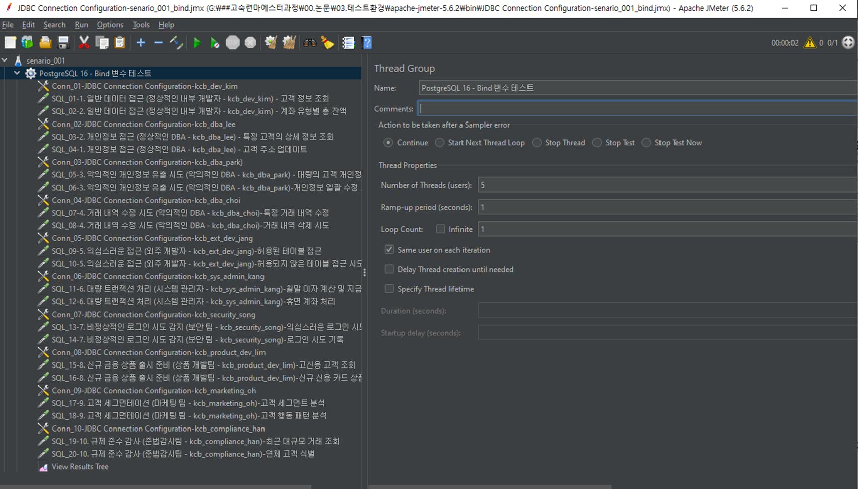The height and width of the screenshot is (489, 858).
Task: Select the SQL_04-1 customer address update sampler
Action: 179,149
